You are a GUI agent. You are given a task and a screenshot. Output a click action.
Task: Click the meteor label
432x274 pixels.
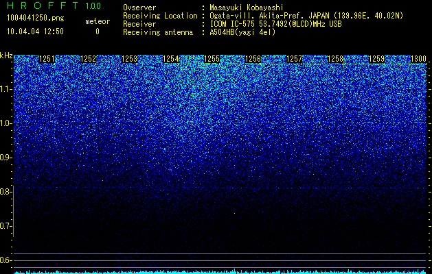(98, 21)
